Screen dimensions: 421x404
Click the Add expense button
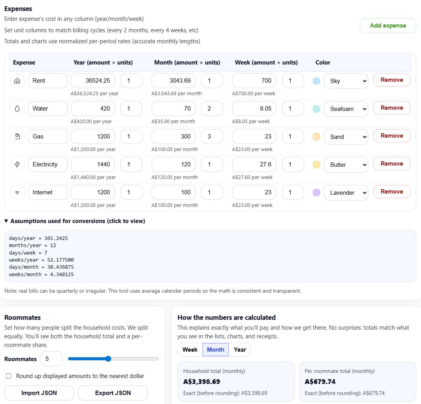click(x=388, y=26)
